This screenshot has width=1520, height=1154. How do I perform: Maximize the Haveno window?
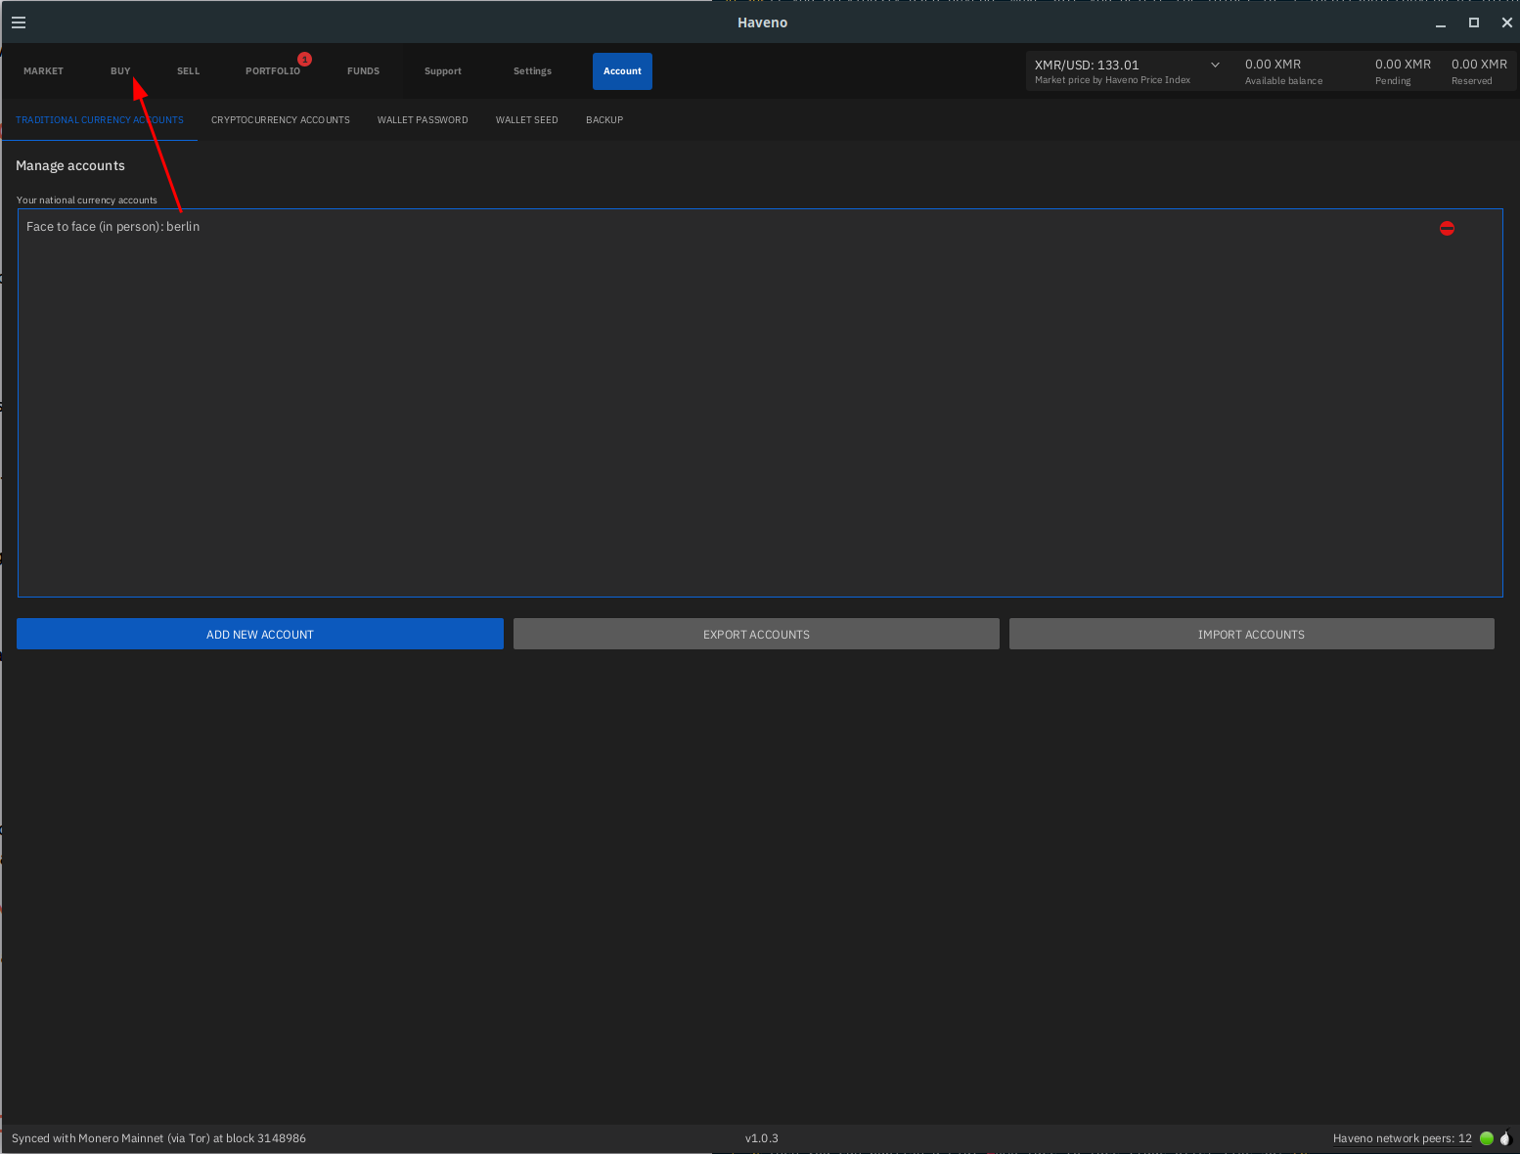click(x=1473, y=22)
